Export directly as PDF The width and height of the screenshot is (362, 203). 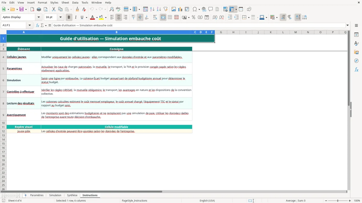32,9
